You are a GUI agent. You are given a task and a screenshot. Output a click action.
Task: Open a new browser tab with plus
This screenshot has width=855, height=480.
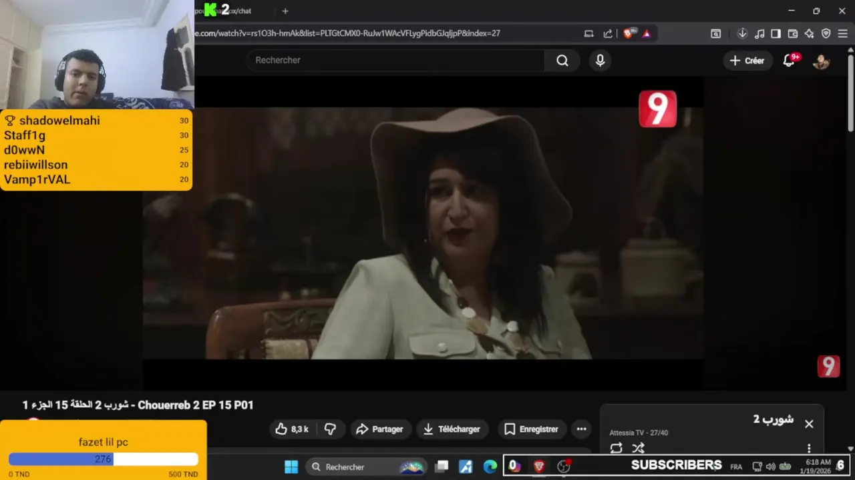285,11
